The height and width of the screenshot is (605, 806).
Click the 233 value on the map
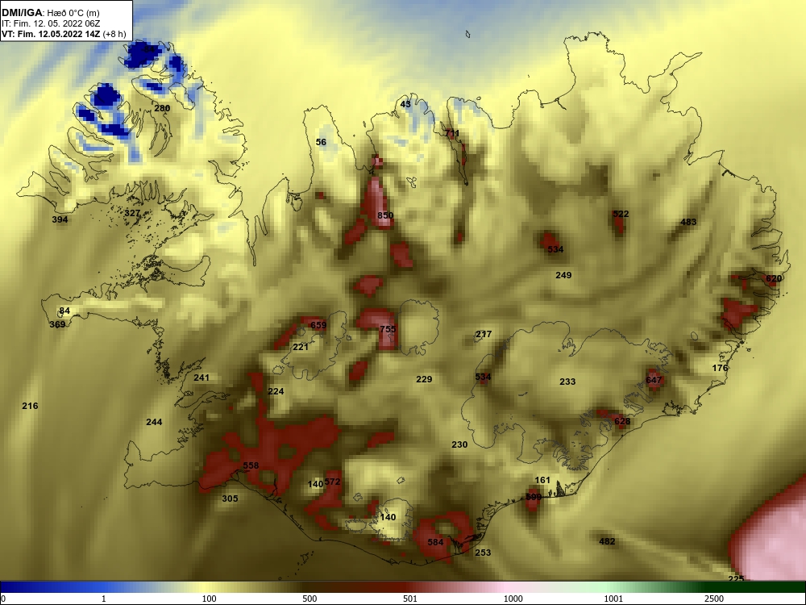tap(567, 382)
